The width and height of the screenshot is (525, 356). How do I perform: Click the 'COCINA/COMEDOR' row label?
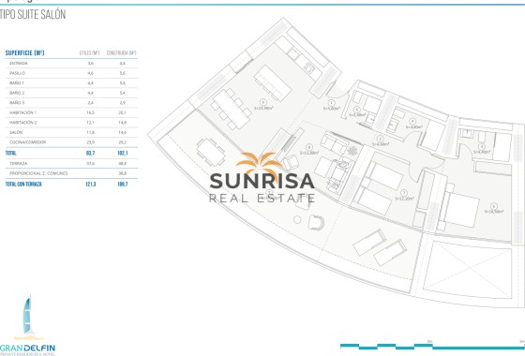click(28, 142)
